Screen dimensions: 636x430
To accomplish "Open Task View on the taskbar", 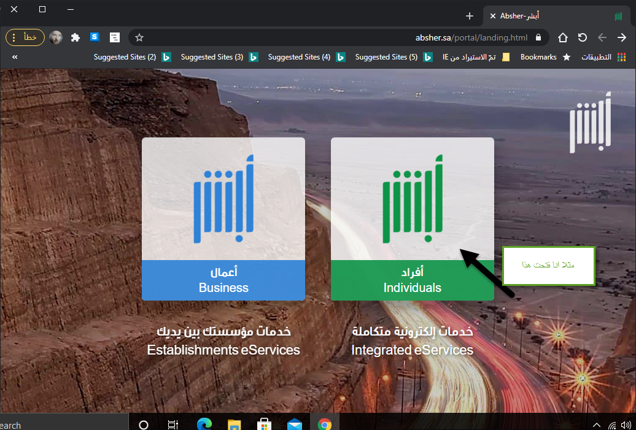I will [x=173, y=424].
